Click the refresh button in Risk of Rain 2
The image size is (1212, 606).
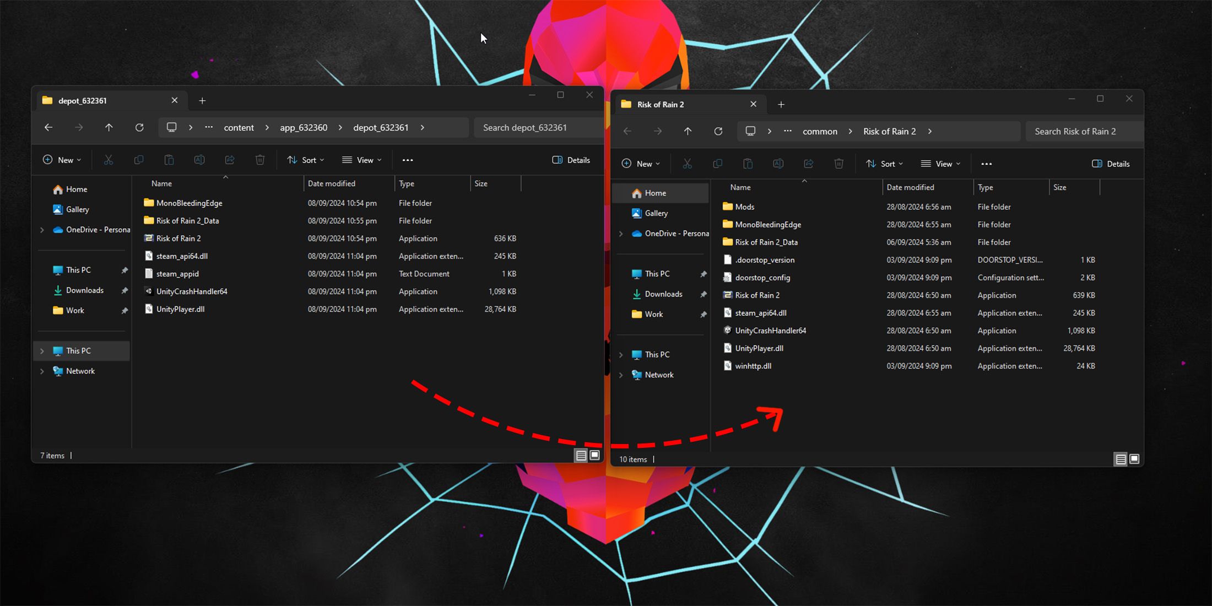point(718,132)
